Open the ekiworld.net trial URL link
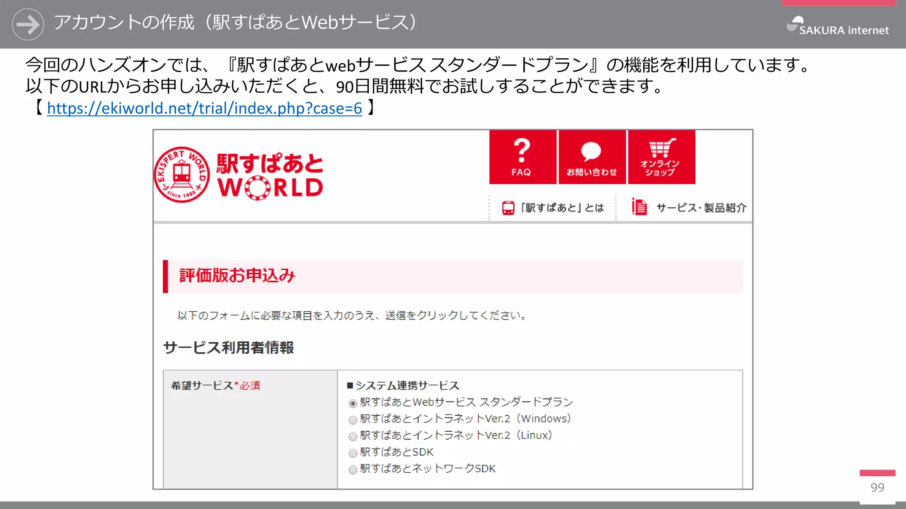The width and height of the screenshot is (906, 509). click(204, 108)
